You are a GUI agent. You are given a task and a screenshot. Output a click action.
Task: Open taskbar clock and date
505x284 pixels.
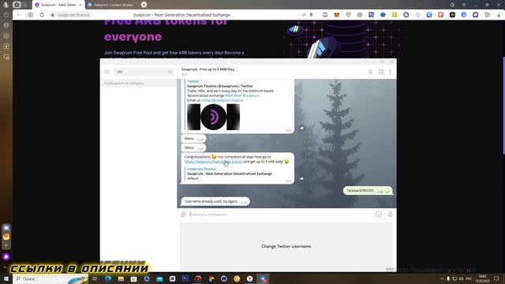(482, 278)
